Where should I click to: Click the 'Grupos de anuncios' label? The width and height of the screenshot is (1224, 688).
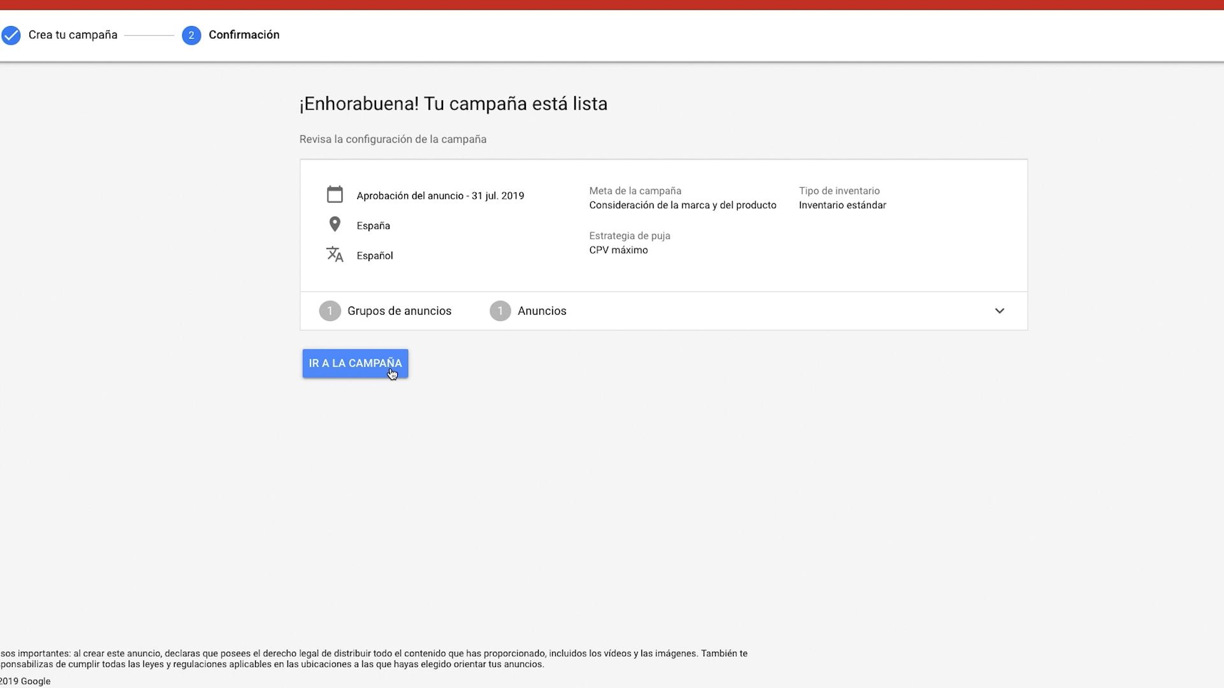point(399,311)
